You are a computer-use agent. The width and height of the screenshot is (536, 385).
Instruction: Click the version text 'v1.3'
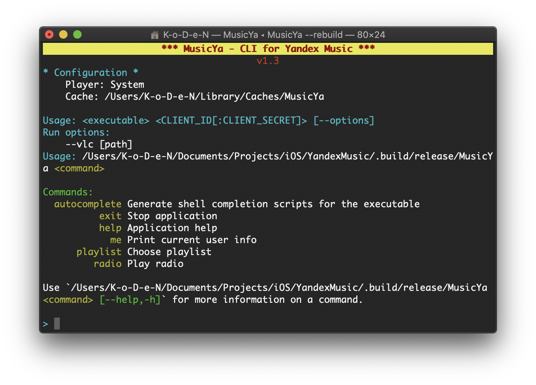pyautogui.click(x=268, y=61)
